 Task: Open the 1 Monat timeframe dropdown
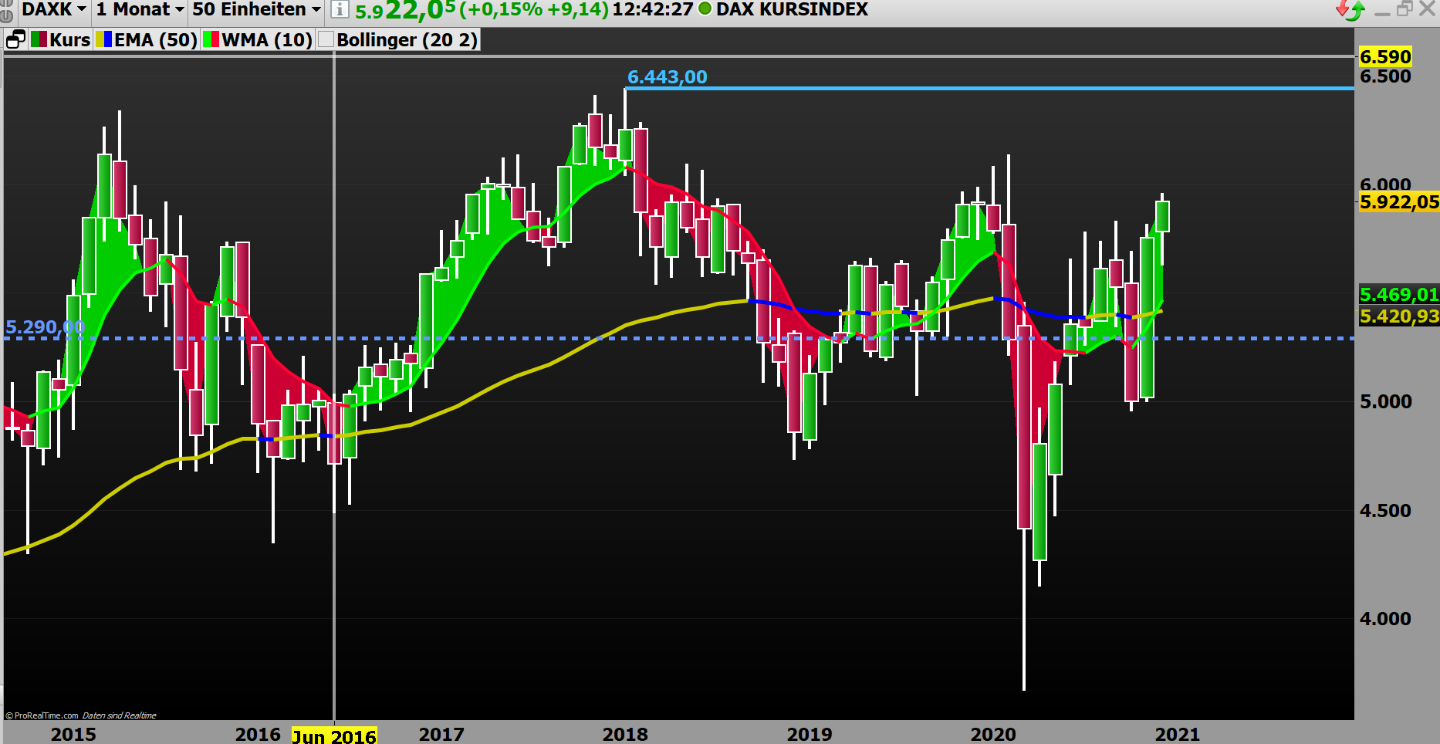(x=137, y=9)
